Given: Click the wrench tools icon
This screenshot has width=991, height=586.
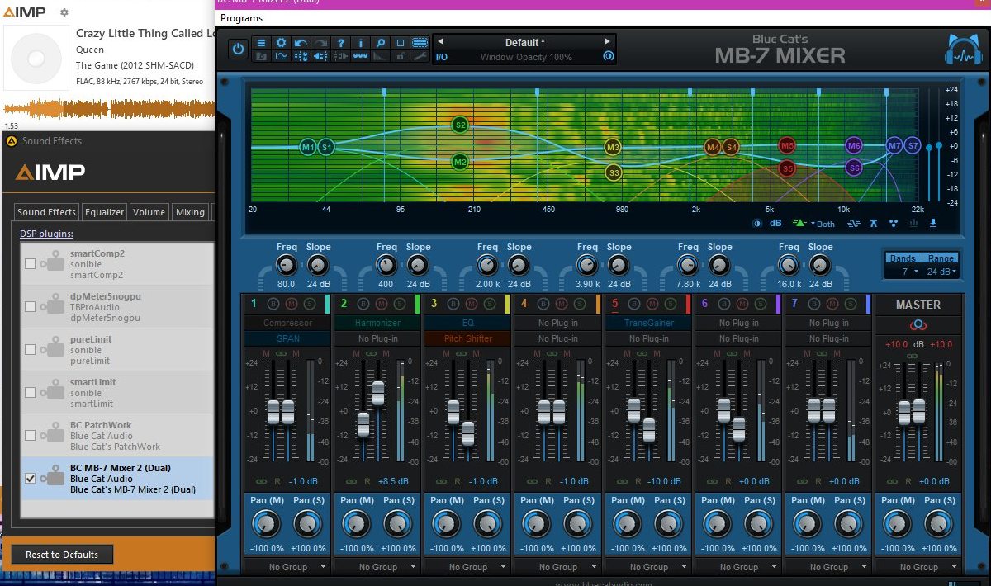Looking at the screenshot, I should [420, 56].
